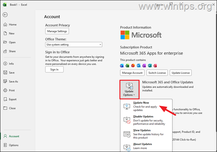
Task: Expand the Update Options dropdown button
Action: tap(129, 90)
